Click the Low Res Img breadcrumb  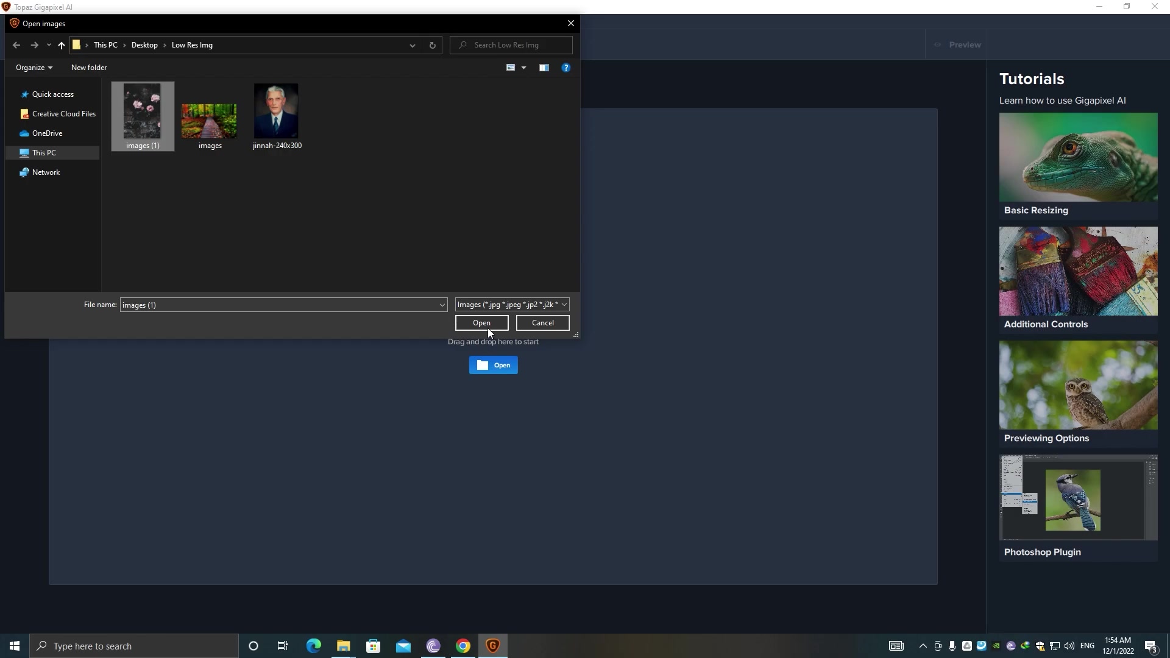click(x=192, y=45)
